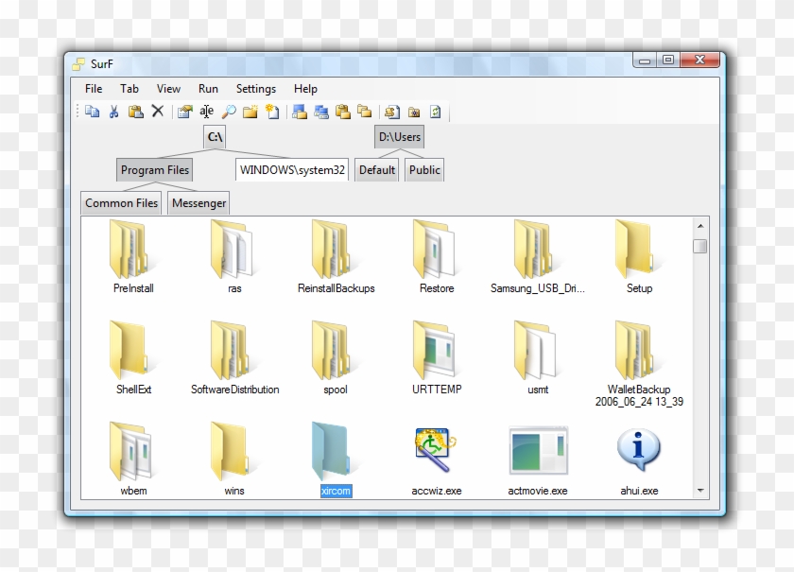The width and height of the screenshot is (794, 572).
Task: Open the Tab menu
Action: click(x=129, y=89)
